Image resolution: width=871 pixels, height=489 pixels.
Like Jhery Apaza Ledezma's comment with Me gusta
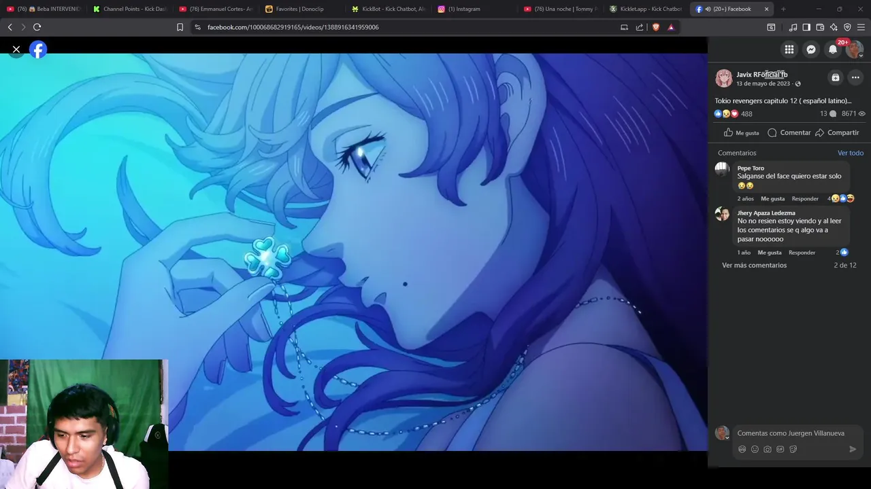click(x=770, y=252)
